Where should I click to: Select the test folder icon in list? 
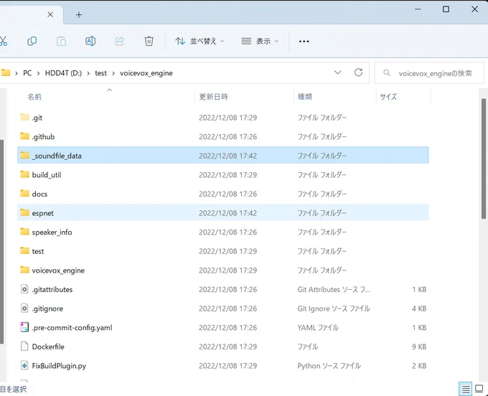[24, 250]
